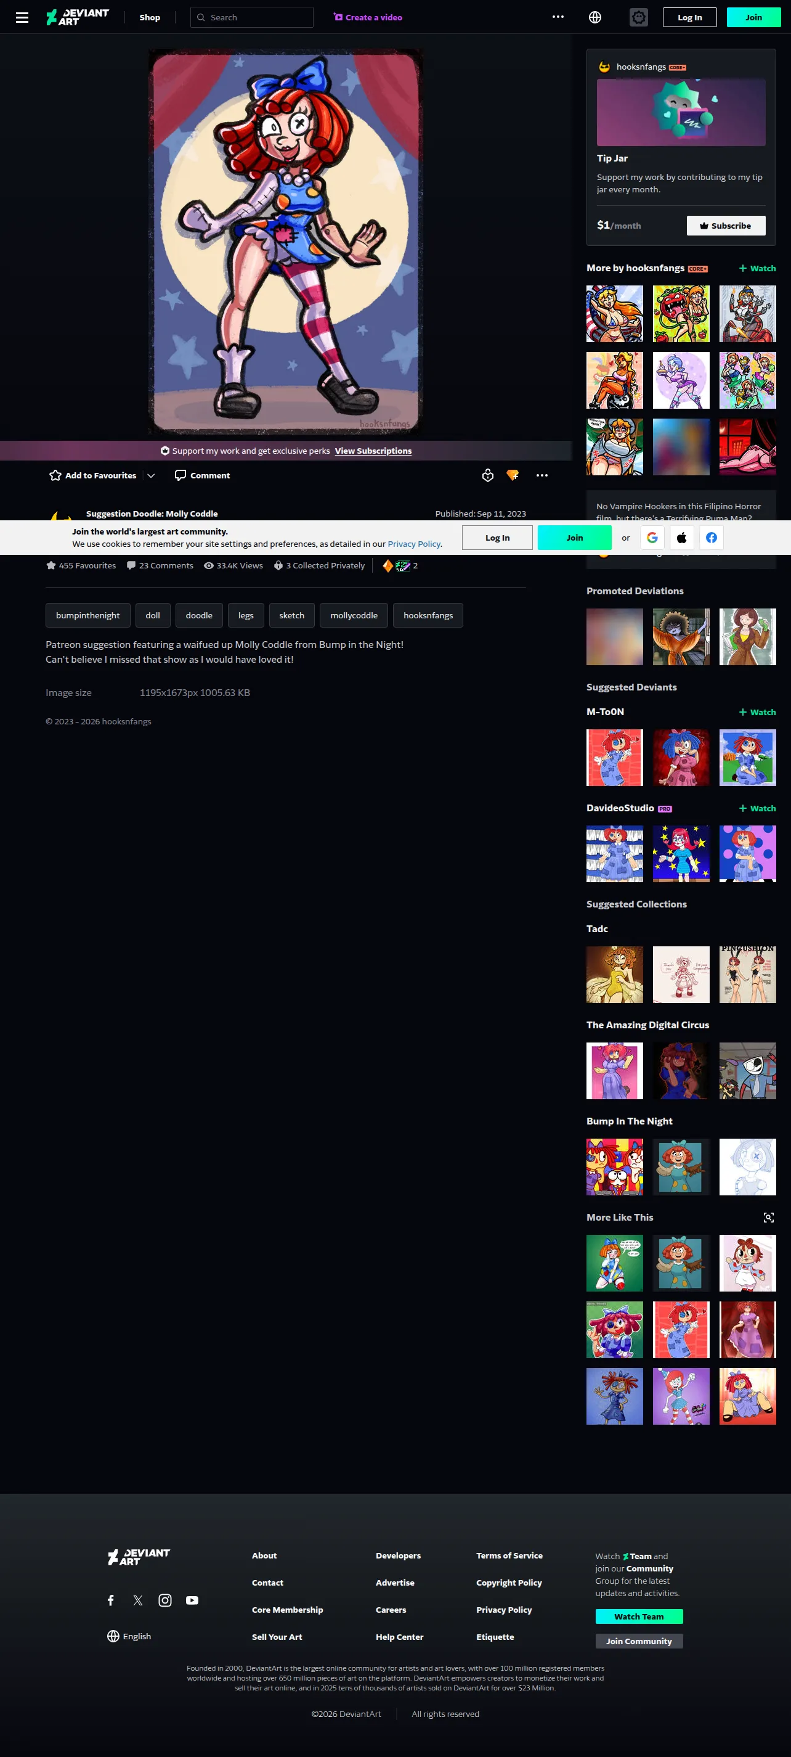Add the deviation to Favourites
791x1757 pixels.
(x=92, y=475)
